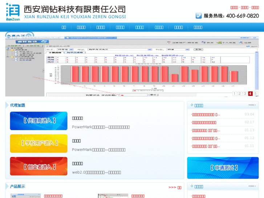Click the web2.0 description beside 创业者进入
This screenshot has height=198, width=264.
[97, 172]
